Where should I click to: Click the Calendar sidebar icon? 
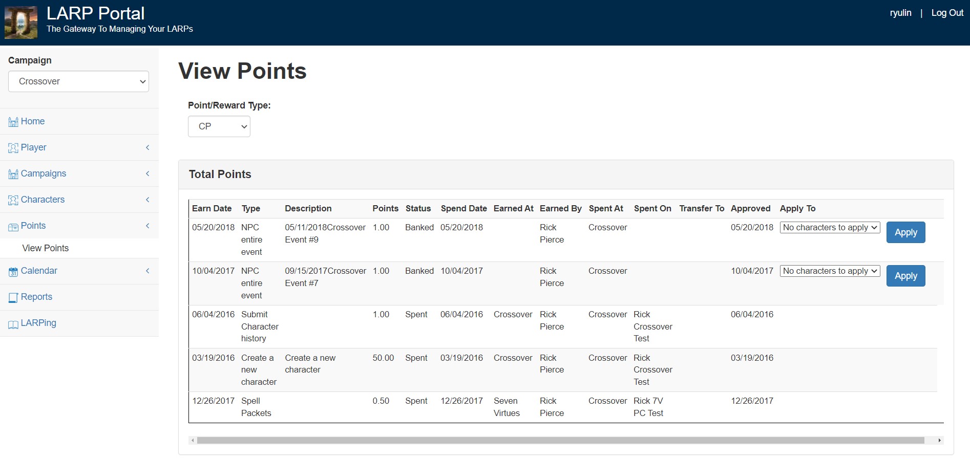coord(13,271)
